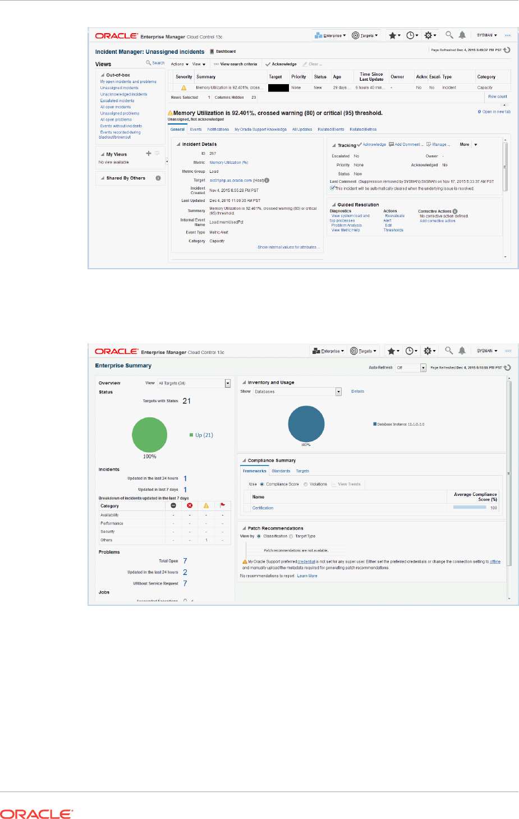Click the Row count link
The image size is (519, 819).
pos(498,96)
